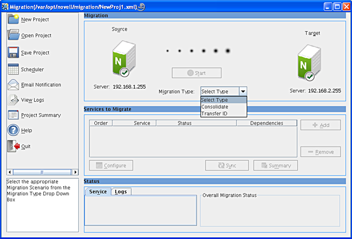Click the sidebar scrollbar left arrow
The image size is (352, 239).
click(x=10, y=172)
